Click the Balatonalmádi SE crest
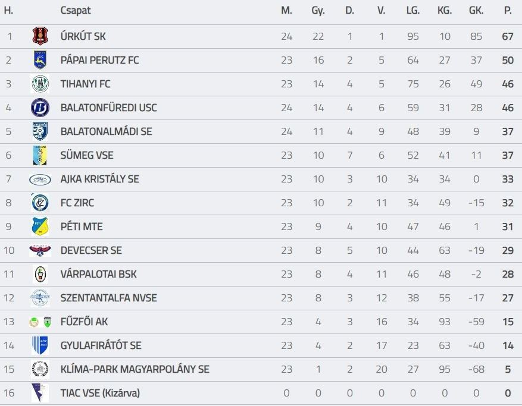This screenshot has height=406, width=522. pos(40,131)
